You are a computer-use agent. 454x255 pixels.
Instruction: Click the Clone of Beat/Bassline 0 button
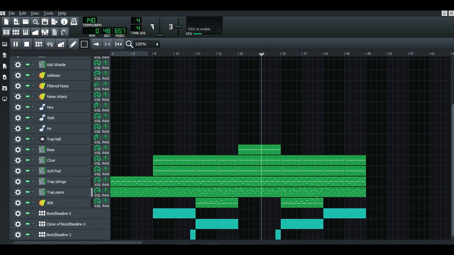coord(65,224)
